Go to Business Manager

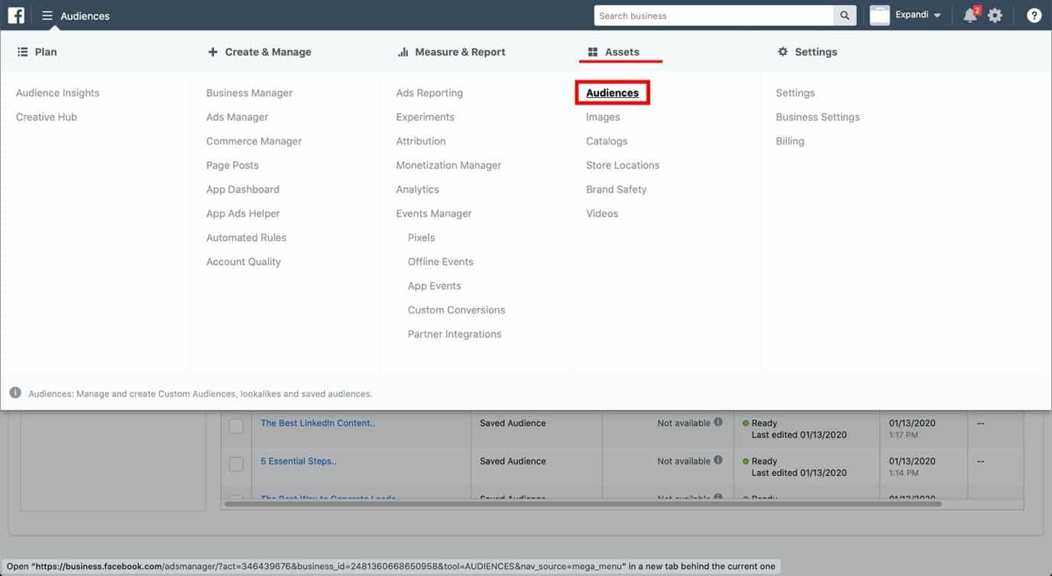(x=249, y=93)
